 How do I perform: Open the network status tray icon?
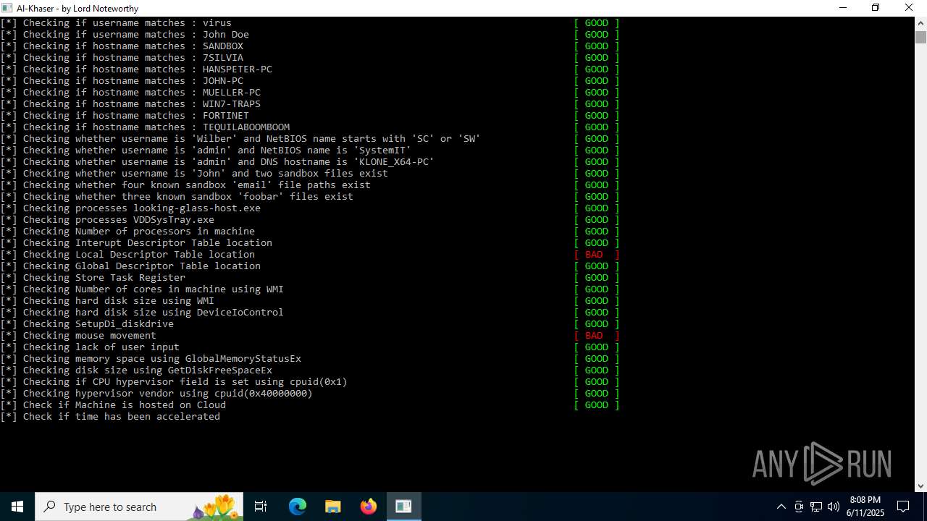click(816, 507)
